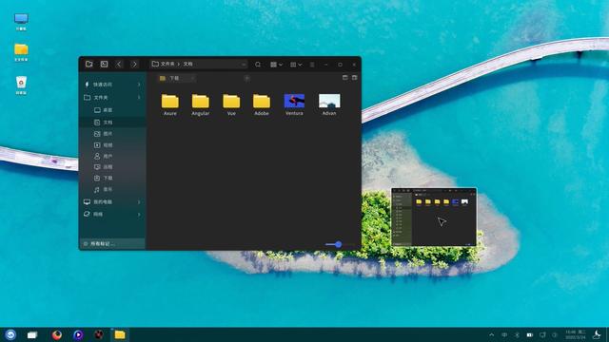Expand the quick access sidebar chevron
The height and width of the screenshot is (342, 609).
[139, 85]
